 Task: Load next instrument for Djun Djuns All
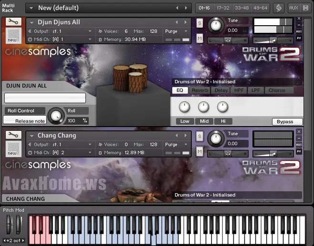pyautogui.click(x=186, y=22)
